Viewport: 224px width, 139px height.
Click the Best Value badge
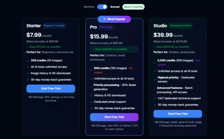106,27
